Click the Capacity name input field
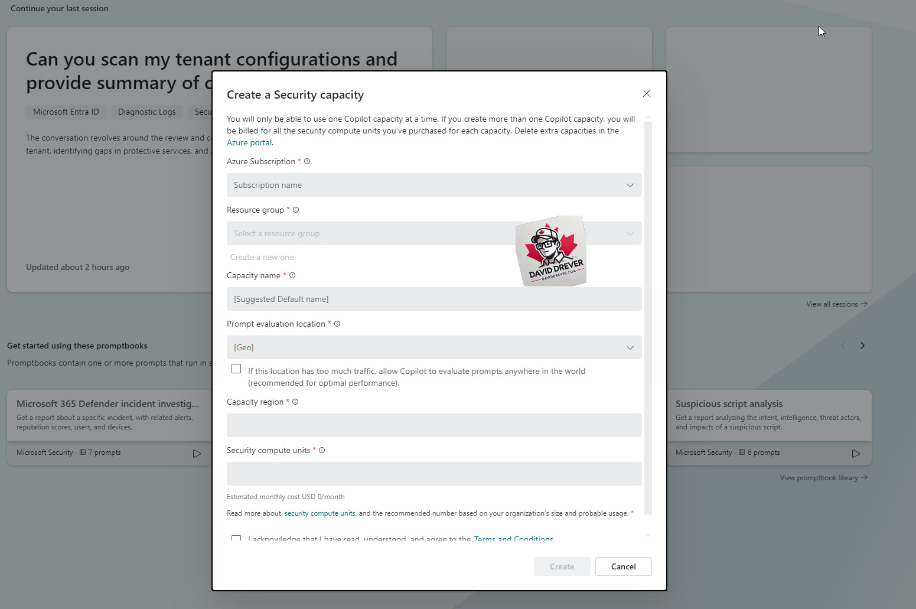The height and width of the screenshot is (609, 916). 434,299
